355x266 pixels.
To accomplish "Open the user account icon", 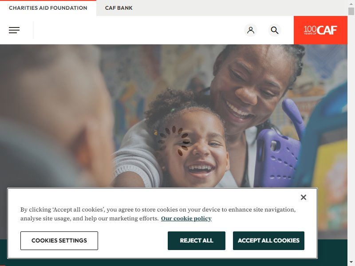I will (251, 30).
